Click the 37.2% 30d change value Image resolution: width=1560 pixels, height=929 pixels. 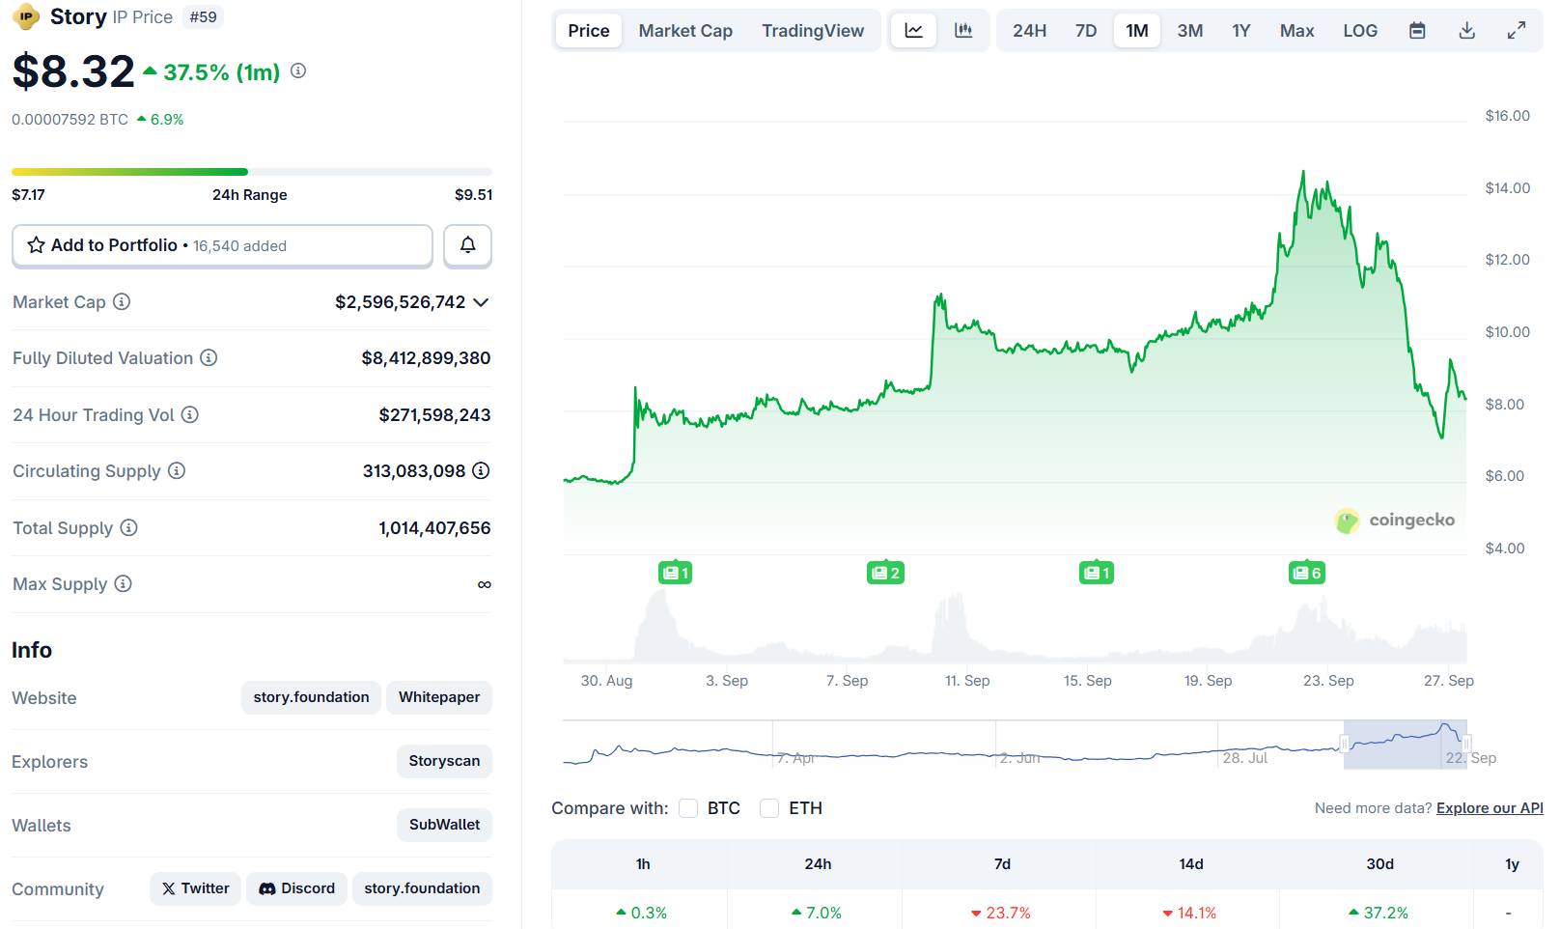1379,913
